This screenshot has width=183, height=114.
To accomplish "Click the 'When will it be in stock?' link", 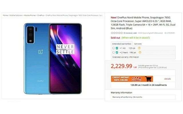I will (136, 38).
